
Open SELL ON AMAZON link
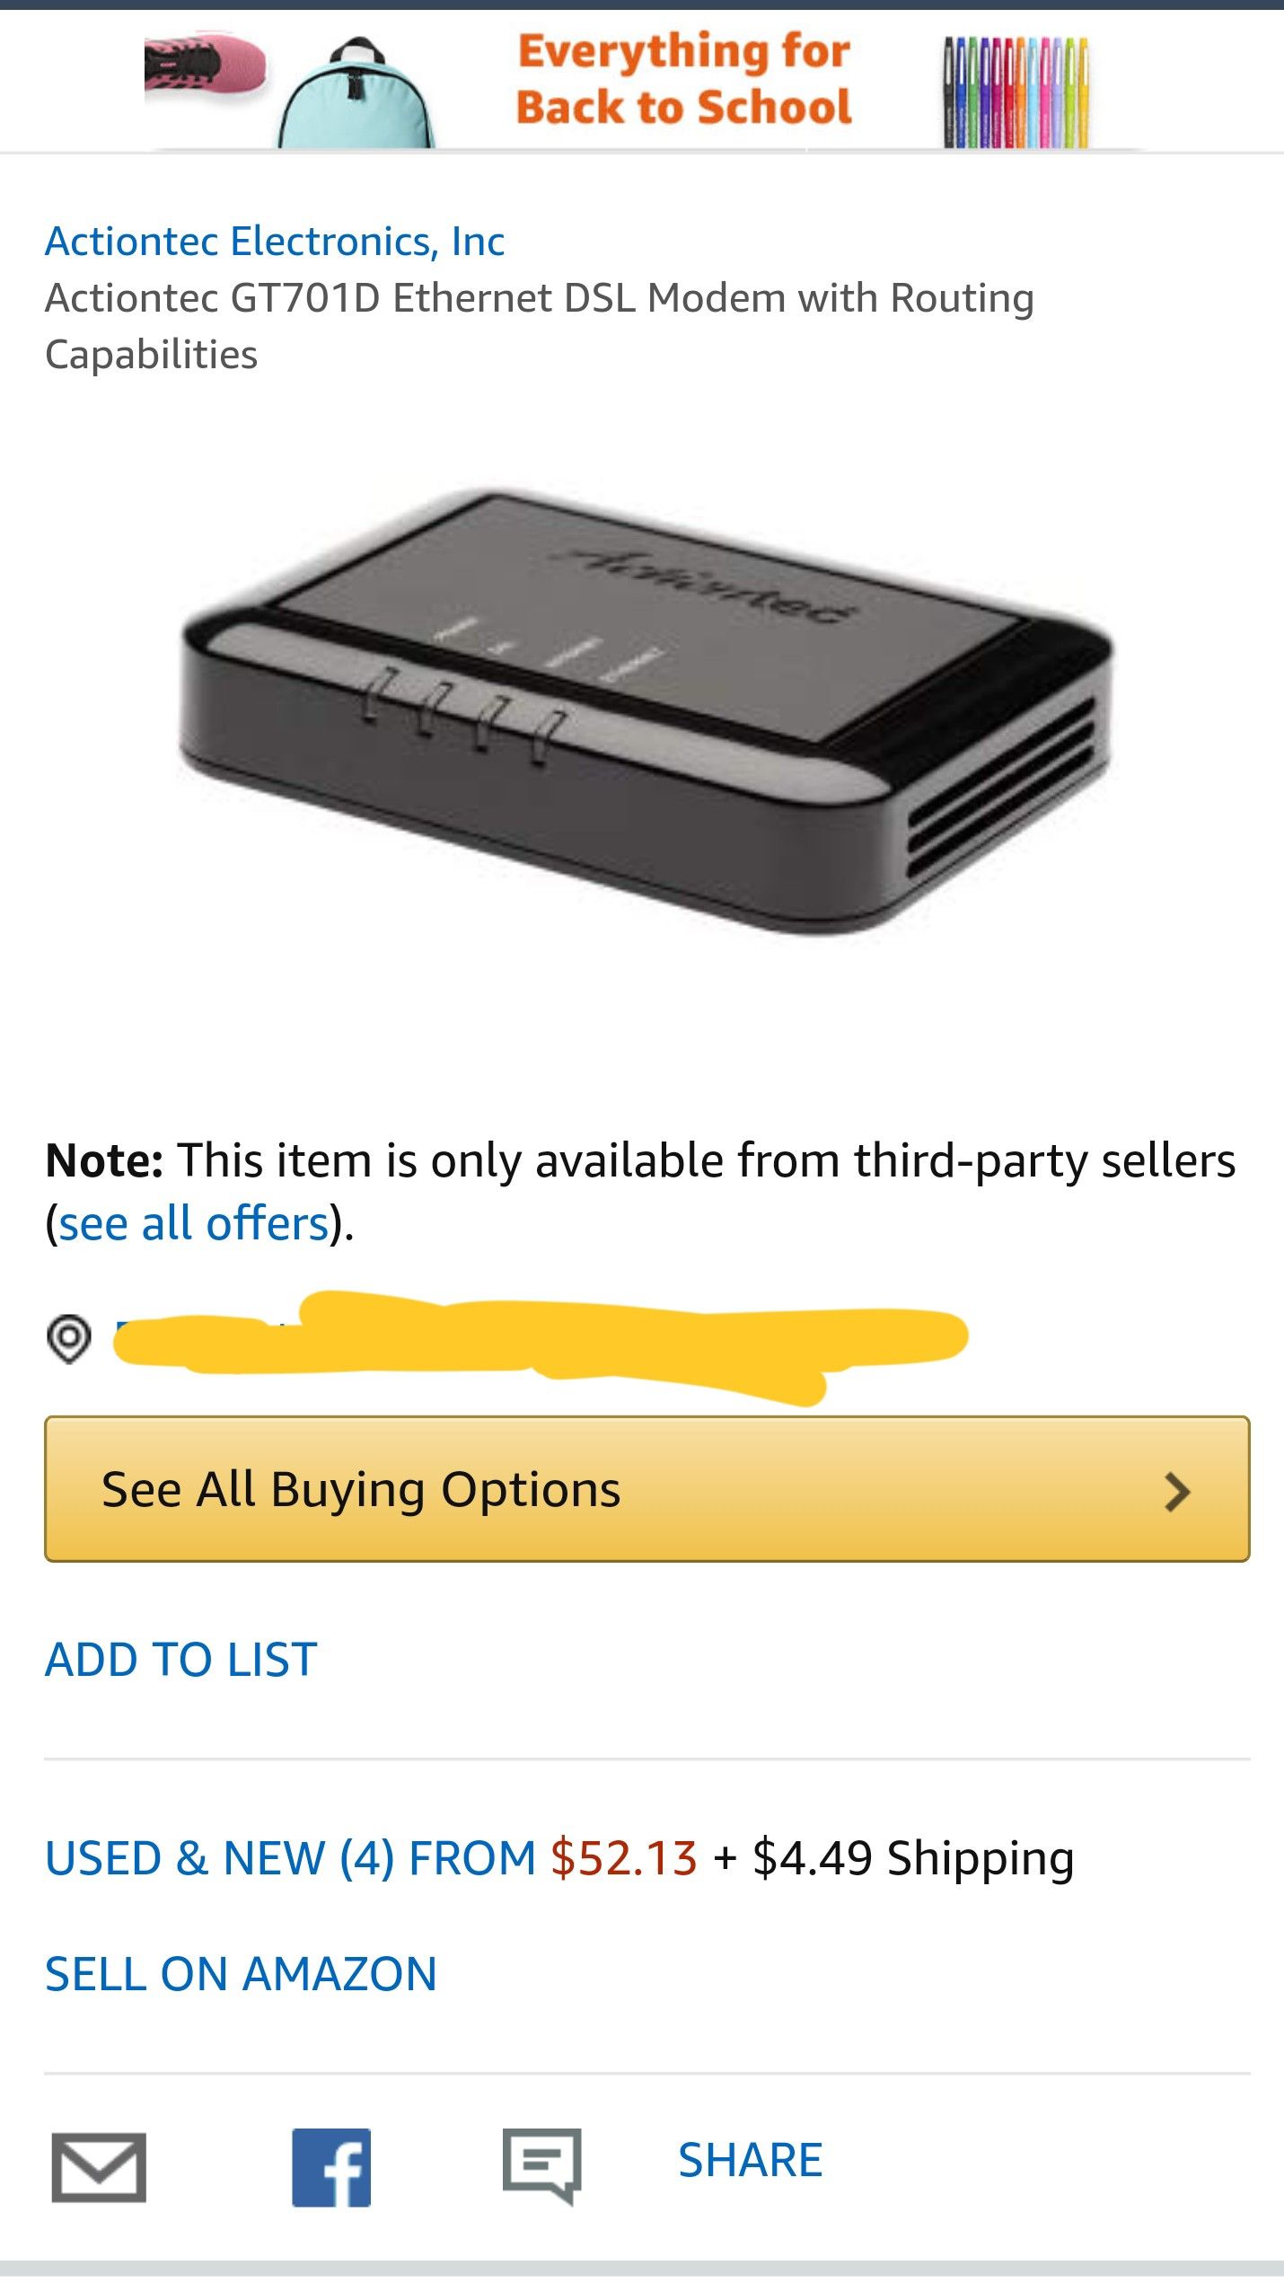[x=241, y=1974]
